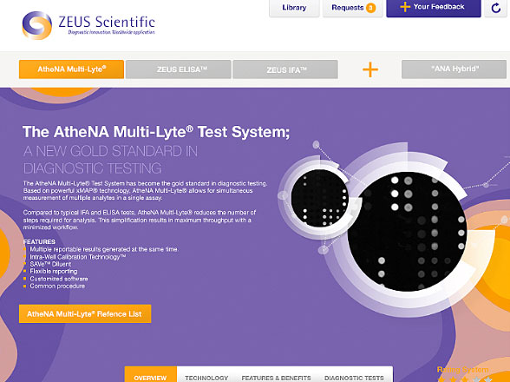
Task: Open Your Feedback form
Action: (434, 8)
